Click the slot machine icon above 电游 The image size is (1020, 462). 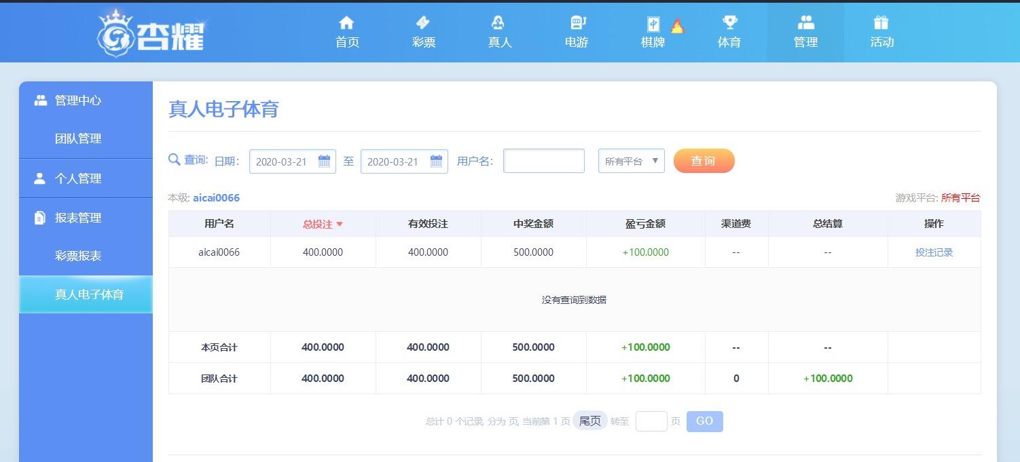[x=577, y=23]
